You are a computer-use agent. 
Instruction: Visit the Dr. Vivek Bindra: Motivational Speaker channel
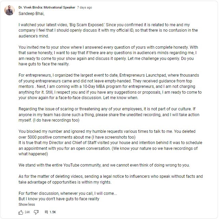pos(47,7)
